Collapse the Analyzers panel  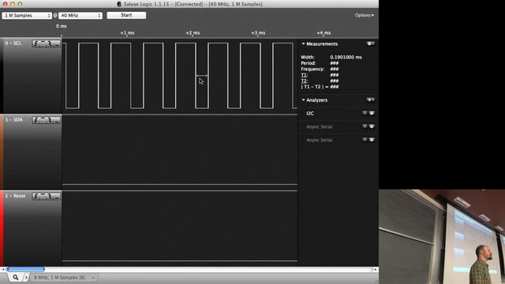pos(303,100)
